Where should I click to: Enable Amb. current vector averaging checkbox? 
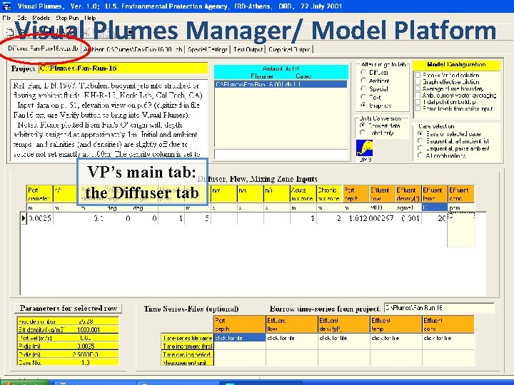418,96
